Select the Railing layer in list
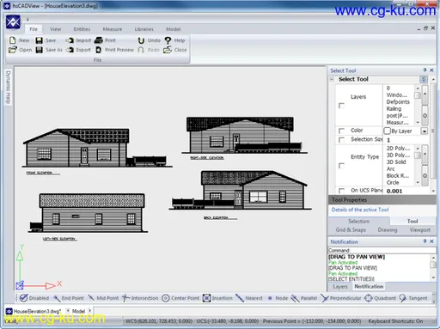The width and height of the screenshot is (440, 329). tap(394, 109)
